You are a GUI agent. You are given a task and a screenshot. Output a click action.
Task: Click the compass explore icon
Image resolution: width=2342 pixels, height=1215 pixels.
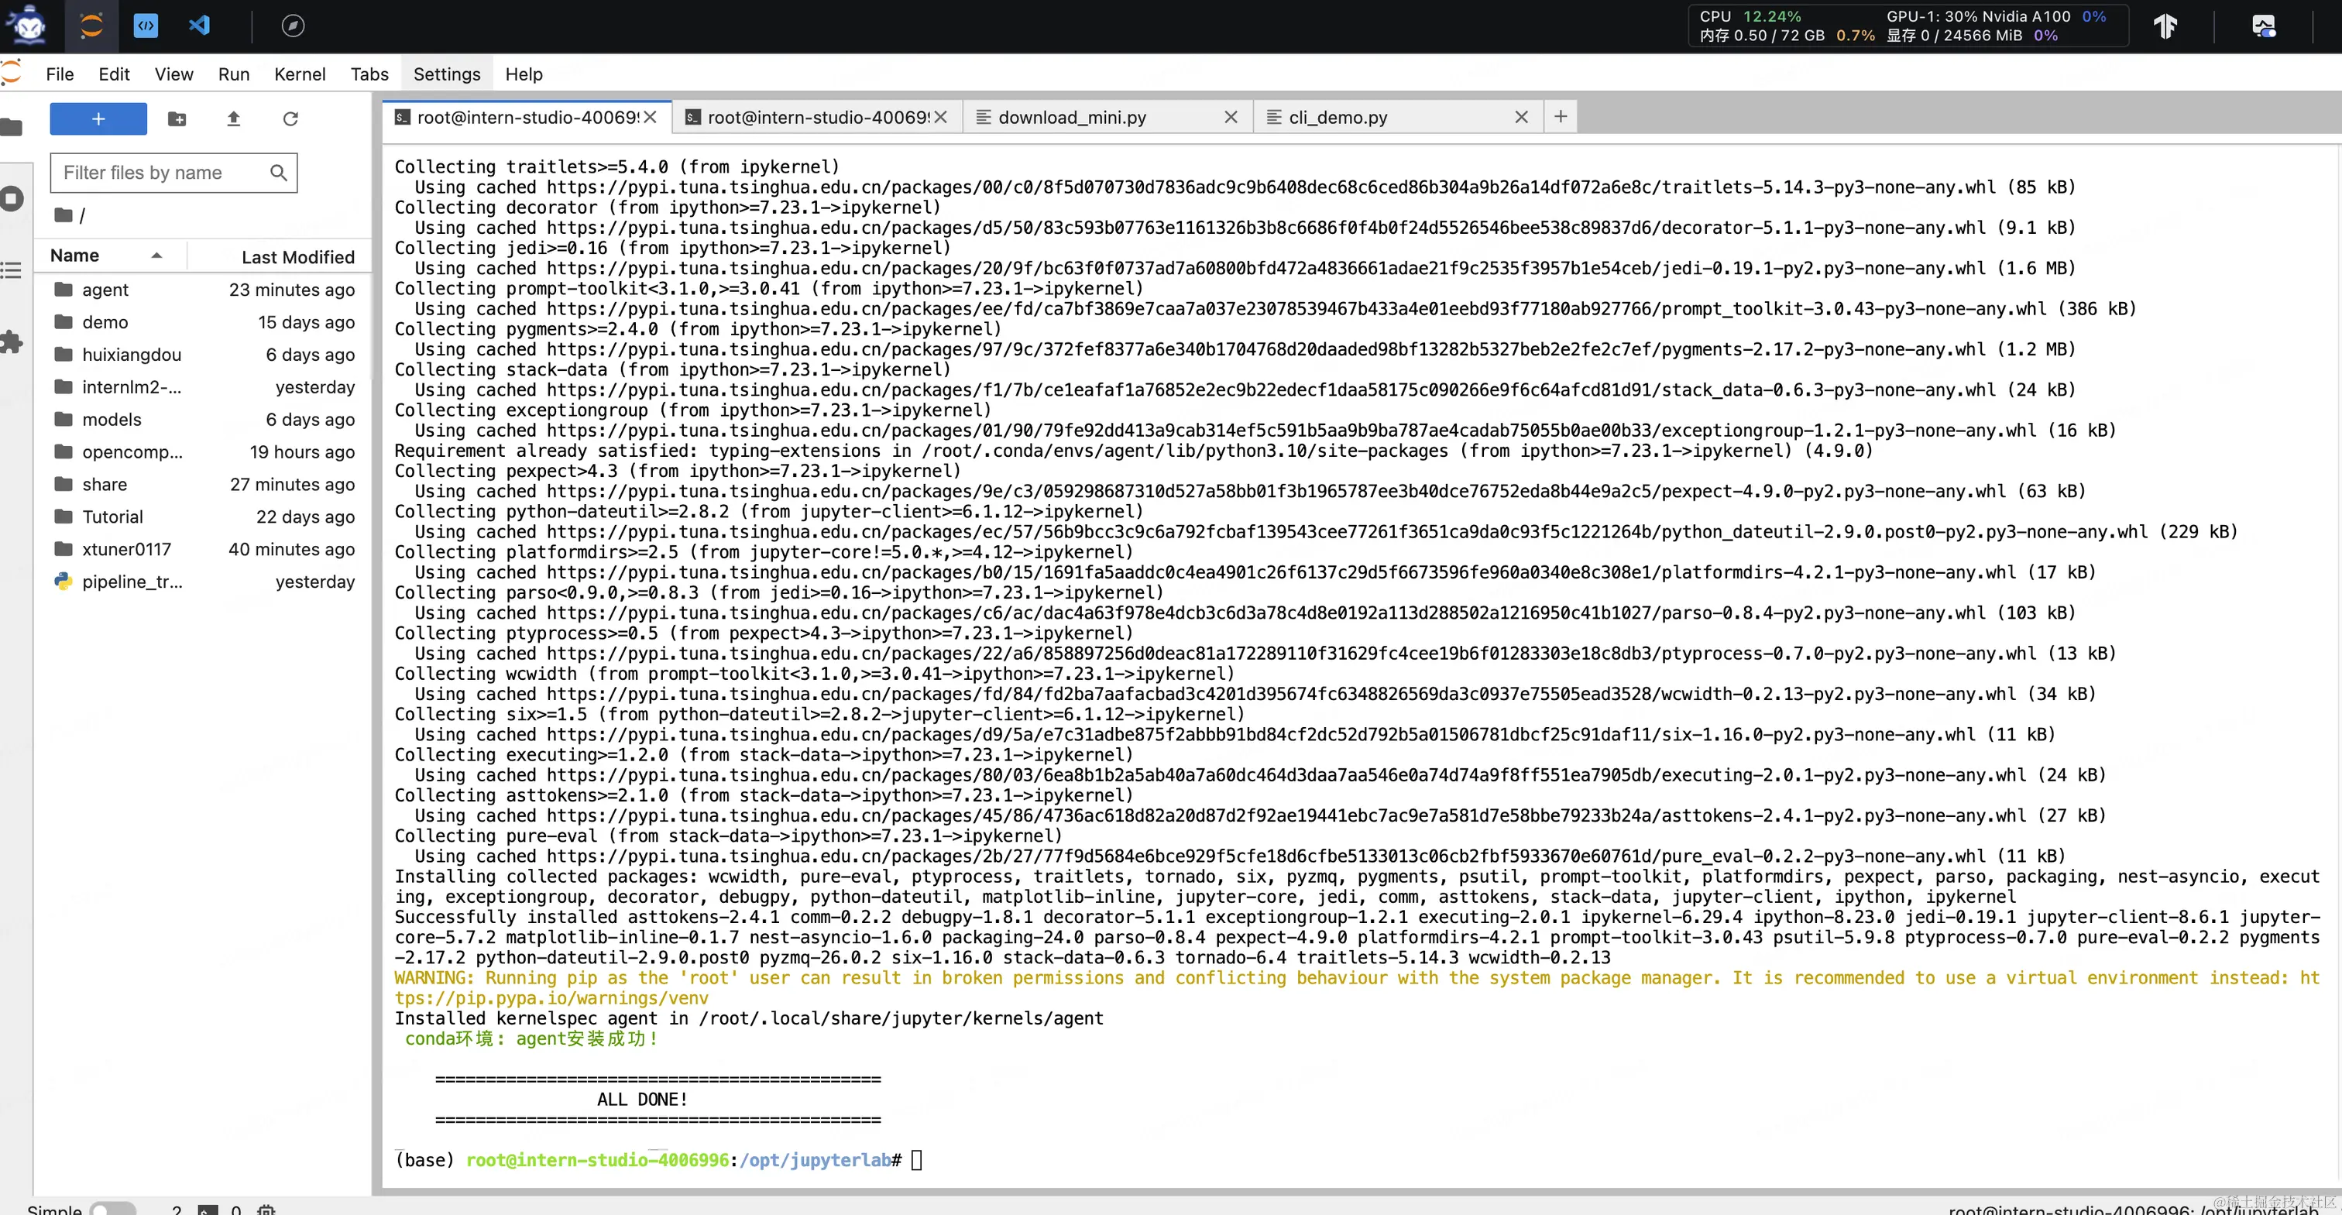(292, 26)
